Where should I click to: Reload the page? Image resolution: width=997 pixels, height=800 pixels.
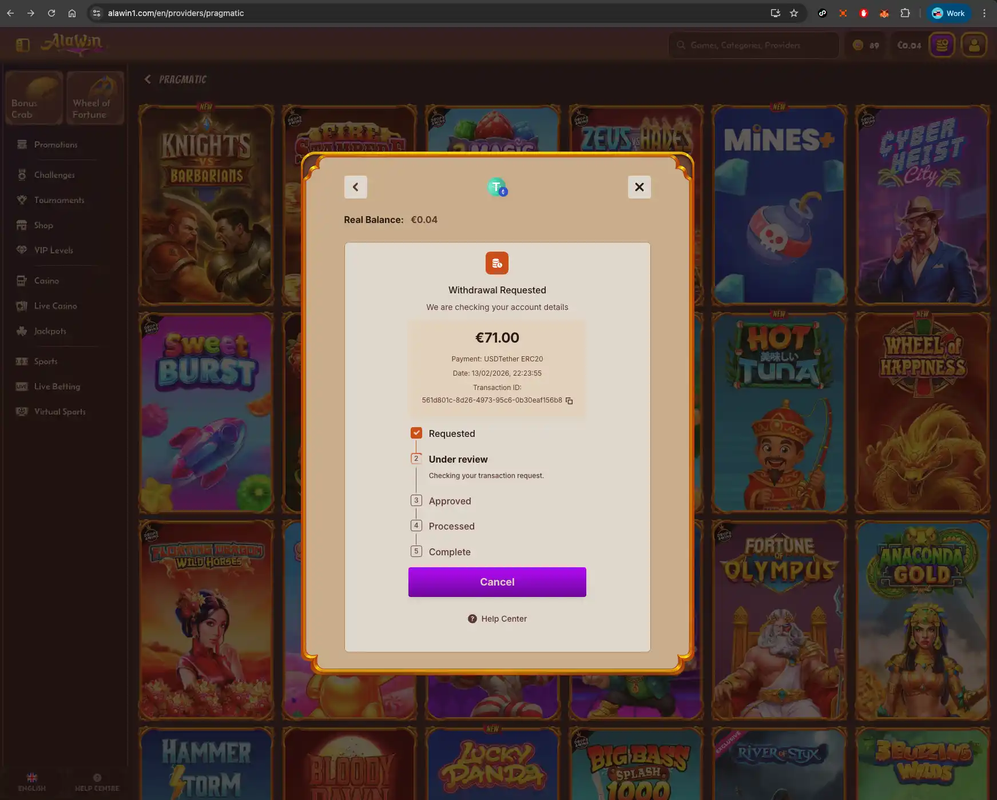click(51, 13)
